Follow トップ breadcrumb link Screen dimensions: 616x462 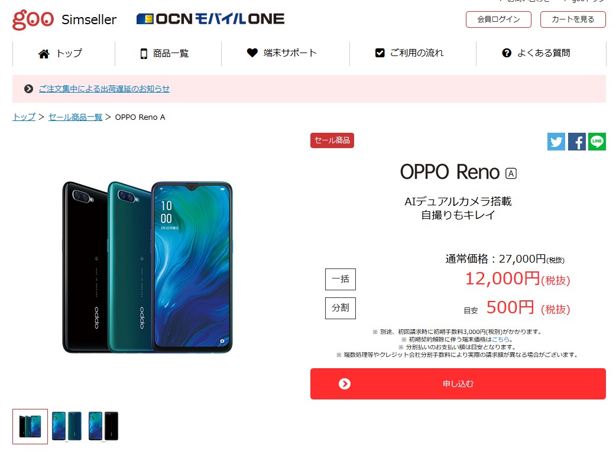[24, 117]
